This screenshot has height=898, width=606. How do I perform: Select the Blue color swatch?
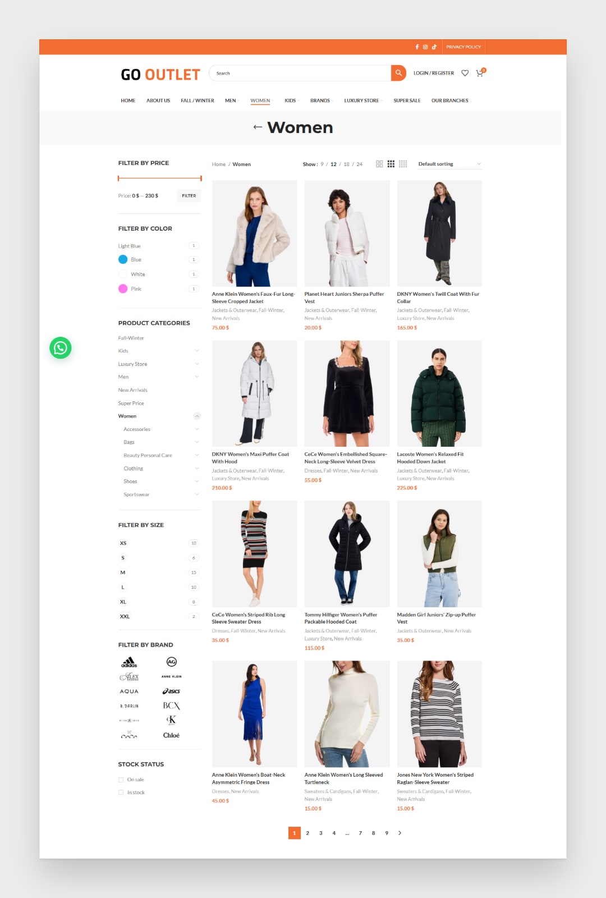tap(123, 259)
